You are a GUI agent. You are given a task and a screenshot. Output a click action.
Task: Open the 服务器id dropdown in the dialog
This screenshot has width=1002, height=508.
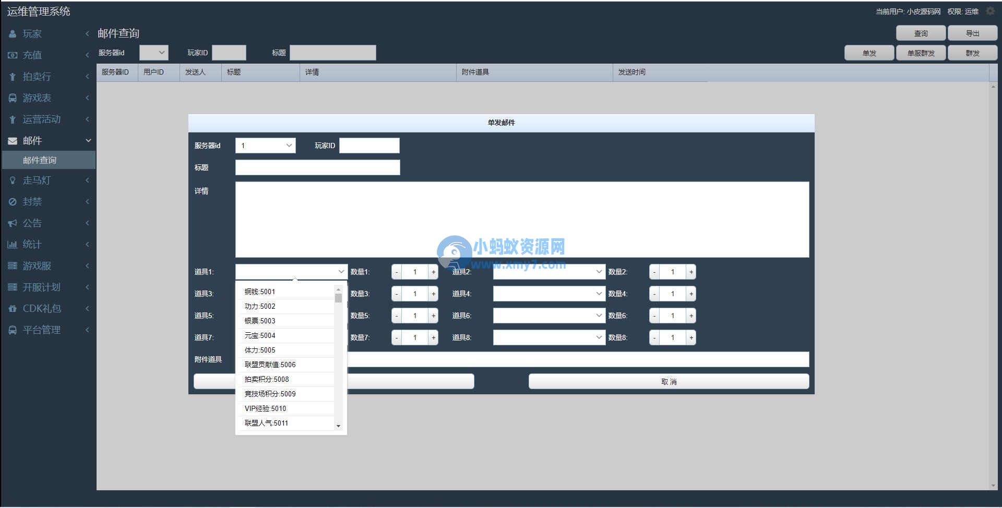266,146
